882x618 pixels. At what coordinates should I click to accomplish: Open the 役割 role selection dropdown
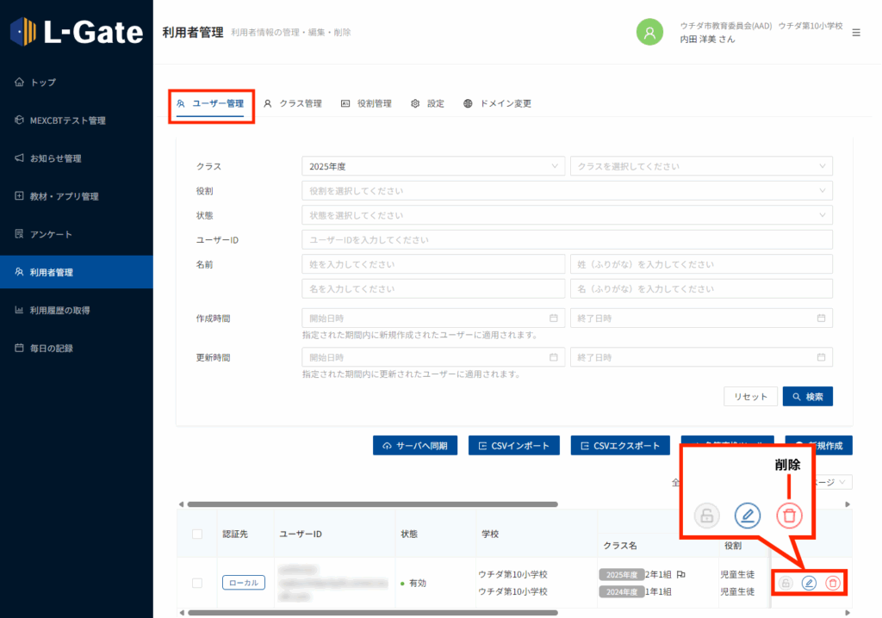(x=567, y=191)
